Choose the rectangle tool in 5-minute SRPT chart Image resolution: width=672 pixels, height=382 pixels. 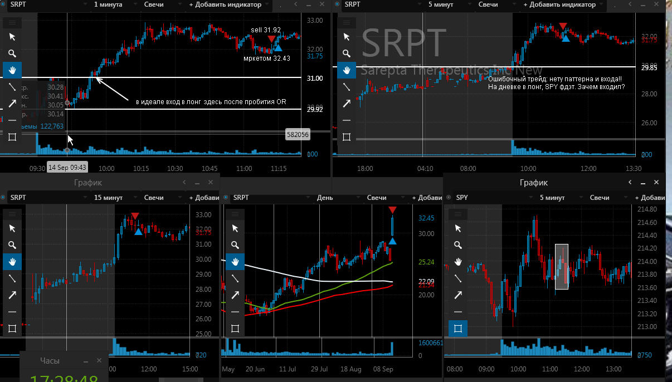pyautogui.click(x=347, y=137)
